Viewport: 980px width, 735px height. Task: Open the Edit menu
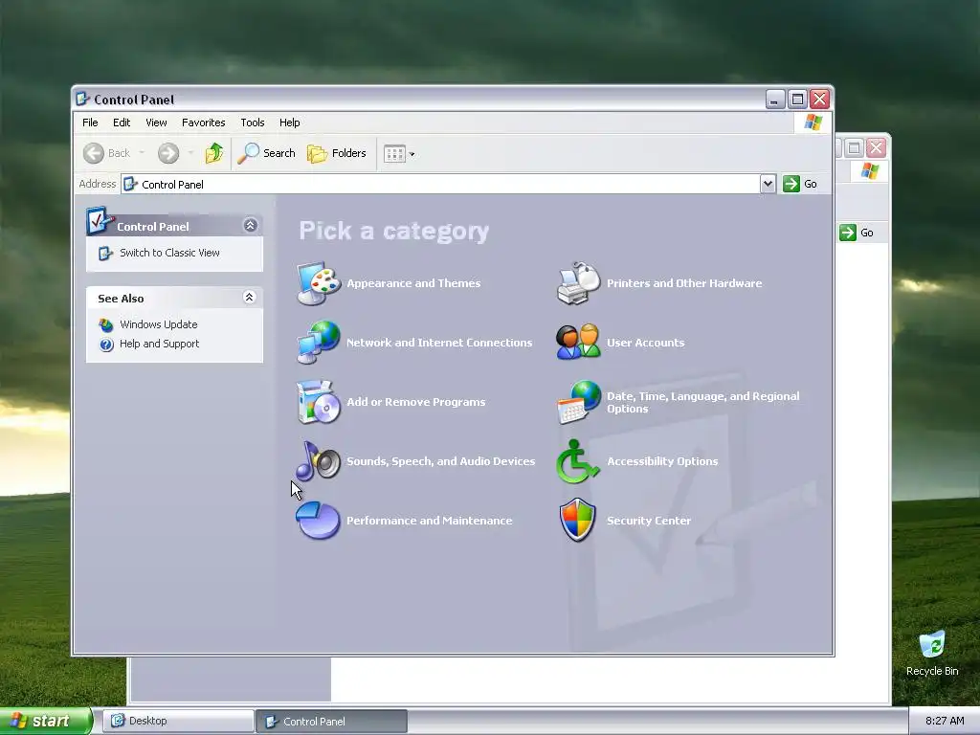pyautogui.click(x=122, y=122)
